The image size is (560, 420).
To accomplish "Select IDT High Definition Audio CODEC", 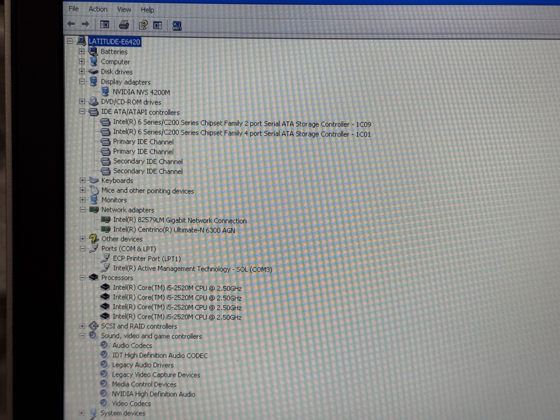I will 160,355.
